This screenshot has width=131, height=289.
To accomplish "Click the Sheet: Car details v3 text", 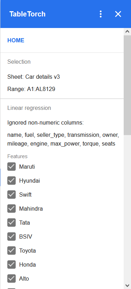I will [33, 77].
